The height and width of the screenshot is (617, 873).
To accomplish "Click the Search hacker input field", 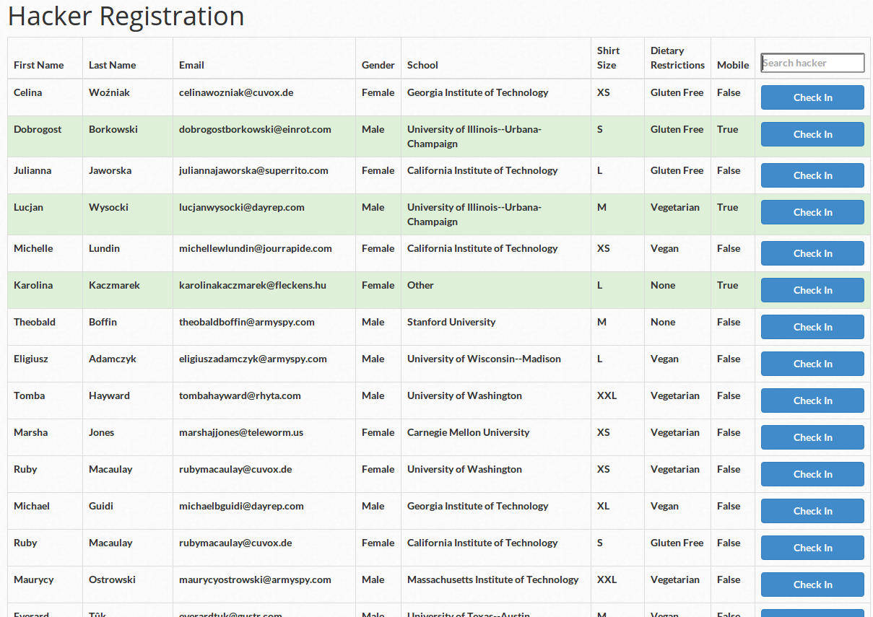I will [x=812, y=63].
